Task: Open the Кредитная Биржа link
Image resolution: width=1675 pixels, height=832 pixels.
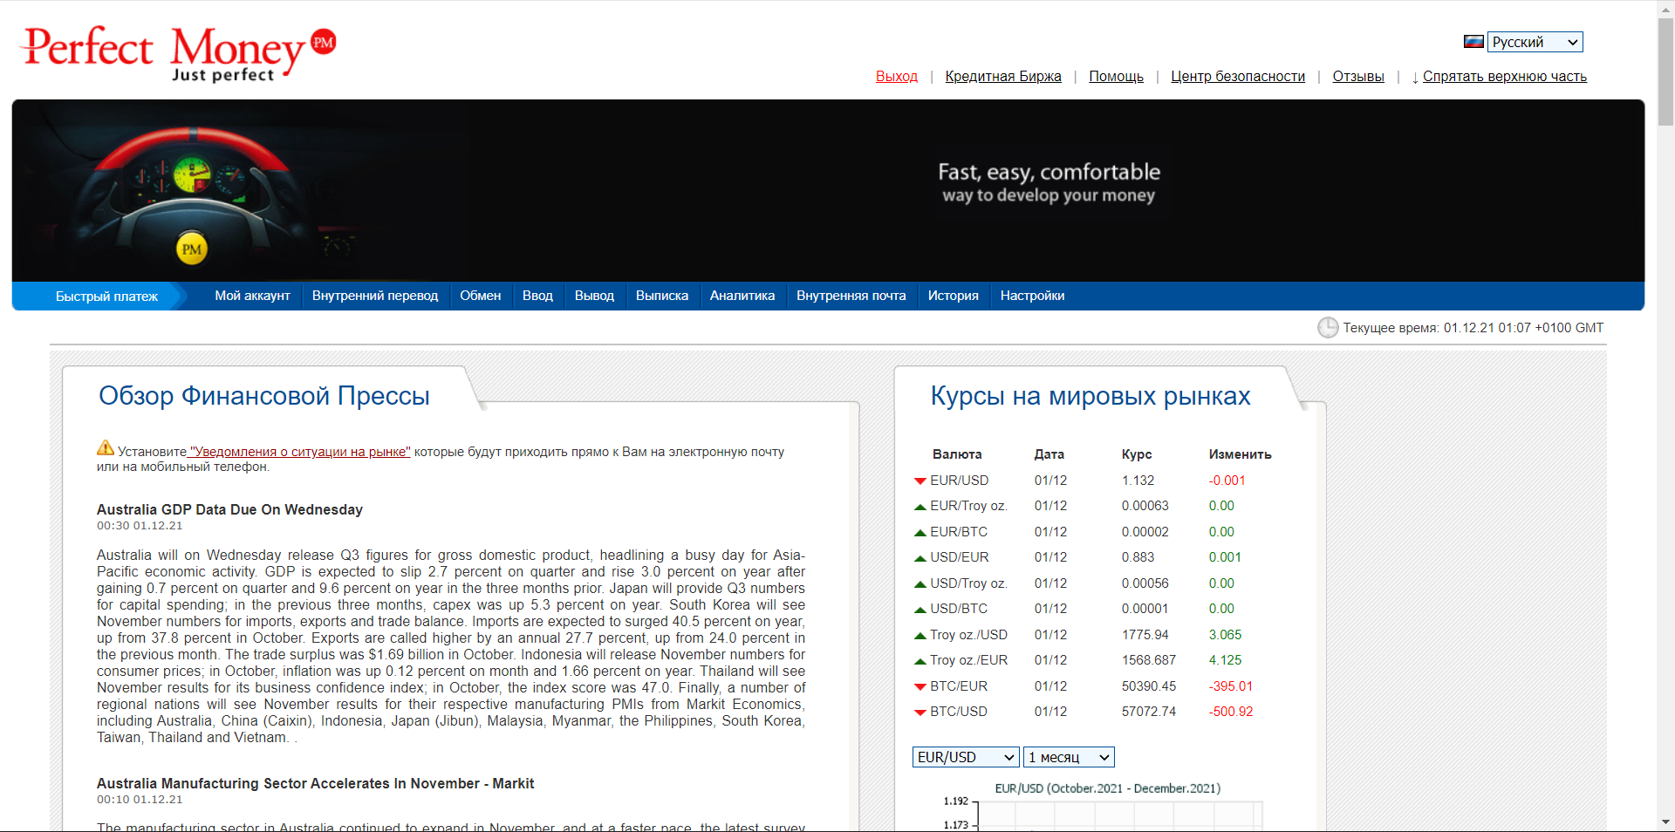Action: click(1003, 77)
